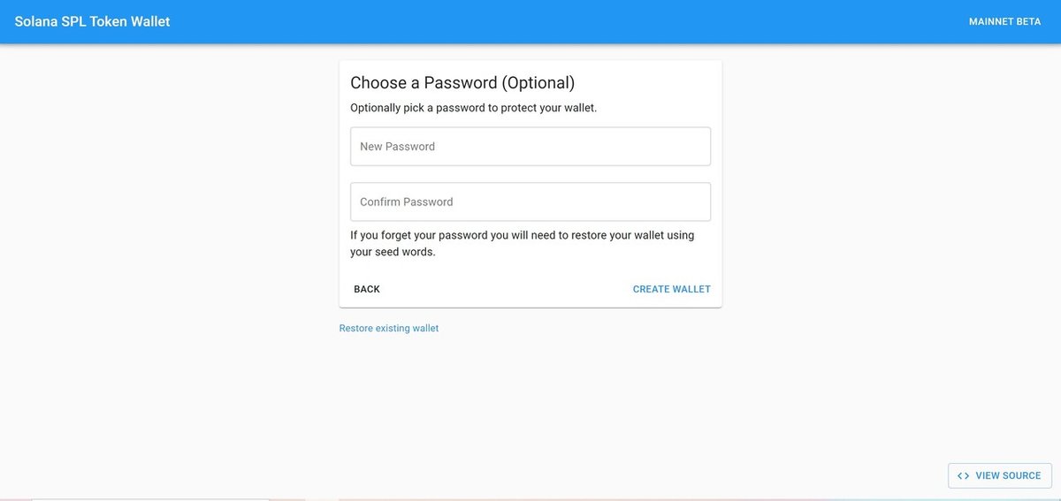Click empty card space between BACK and CREATE WALLET
Image resolution: width=1061 pixels, height=501 pixels.
pos(504,289)
